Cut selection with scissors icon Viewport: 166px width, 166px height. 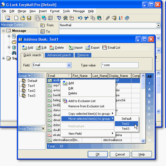[86, 18]
